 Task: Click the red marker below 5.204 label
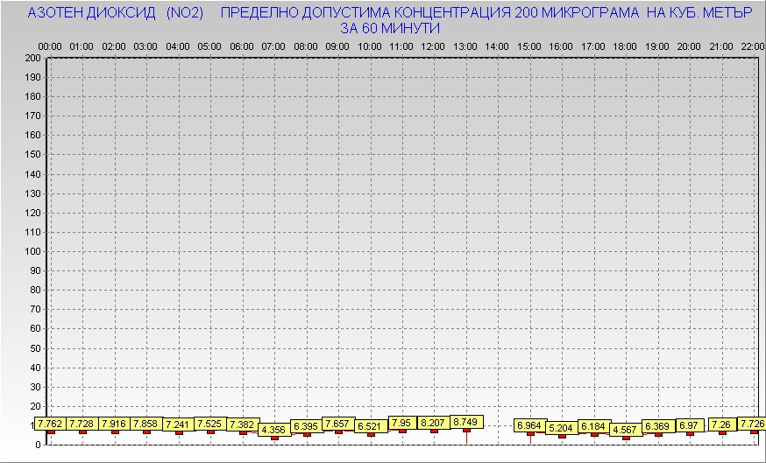tap(563, 436)
